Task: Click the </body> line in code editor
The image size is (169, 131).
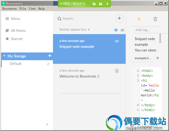Action: (148, 105)
